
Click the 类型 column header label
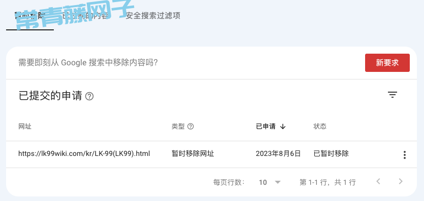click(178, 127)
